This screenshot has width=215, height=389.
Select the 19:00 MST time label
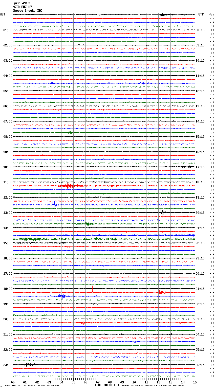click(x=8, y=304)
